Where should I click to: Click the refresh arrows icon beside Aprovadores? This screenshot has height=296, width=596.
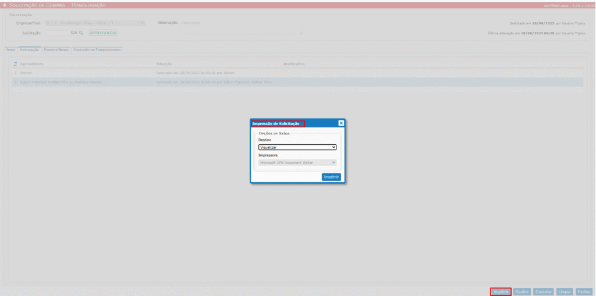click(15, 63)
